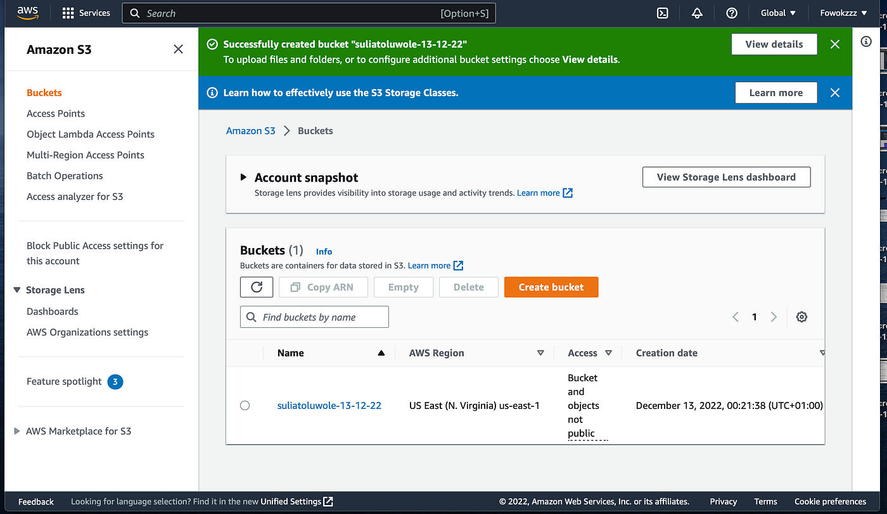
Task: Go to previous page of buckets
Action: pyautogui.click(x=736, y=317)
